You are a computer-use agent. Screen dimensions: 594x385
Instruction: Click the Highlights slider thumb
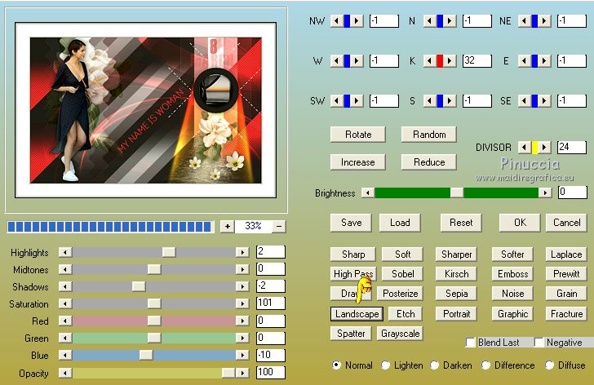tap(169, 252)
